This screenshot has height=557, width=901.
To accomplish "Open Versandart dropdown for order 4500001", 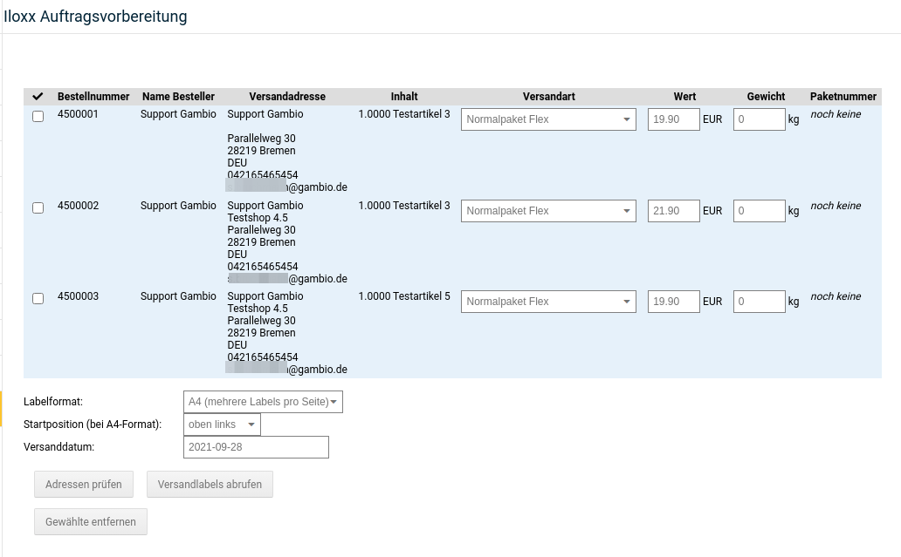I will pyautogui.click(x=547, y=119).
